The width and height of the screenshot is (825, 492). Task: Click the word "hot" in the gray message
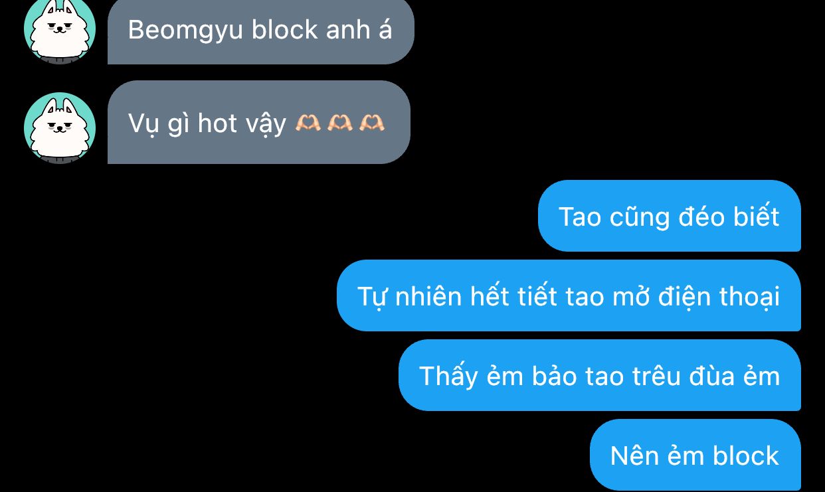217,123
